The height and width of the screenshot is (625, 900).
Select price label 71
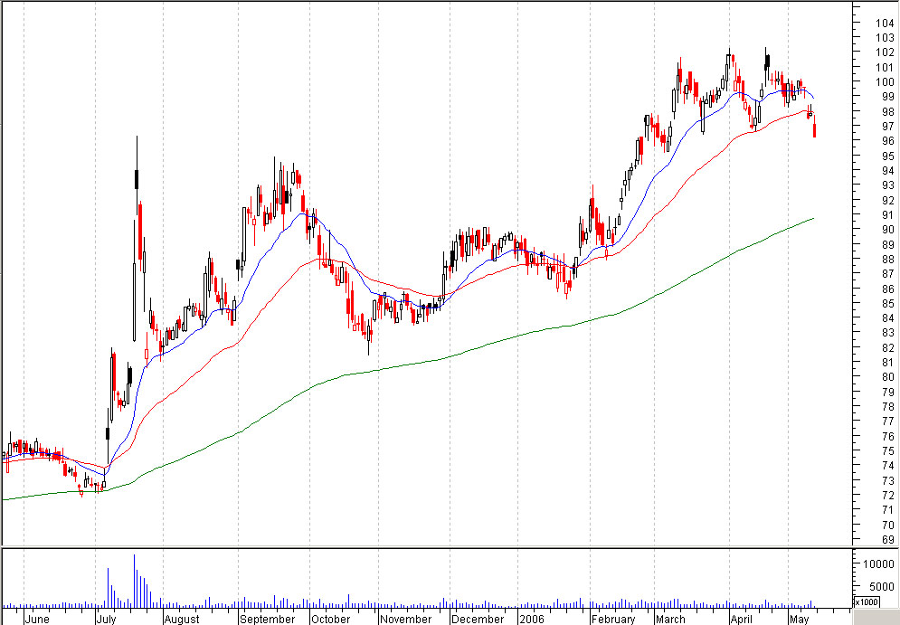(x=888, y=509)
